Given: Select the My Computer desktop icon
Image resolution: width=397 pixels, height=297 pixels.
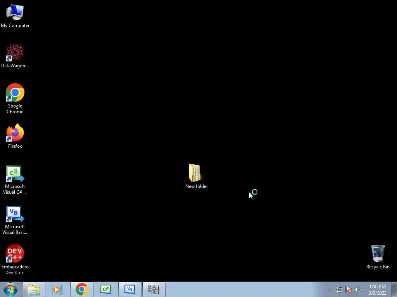Looking at the screenshot, I should click(15, 15).
